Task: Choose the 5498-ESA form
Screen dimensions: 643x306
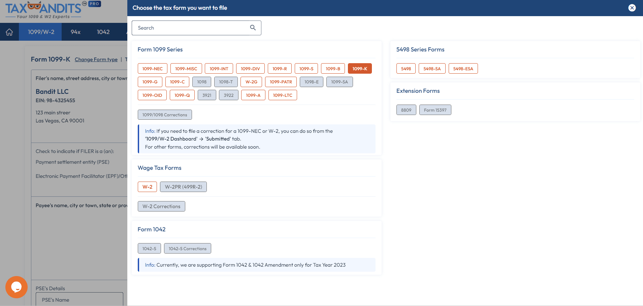Action: 463,69
